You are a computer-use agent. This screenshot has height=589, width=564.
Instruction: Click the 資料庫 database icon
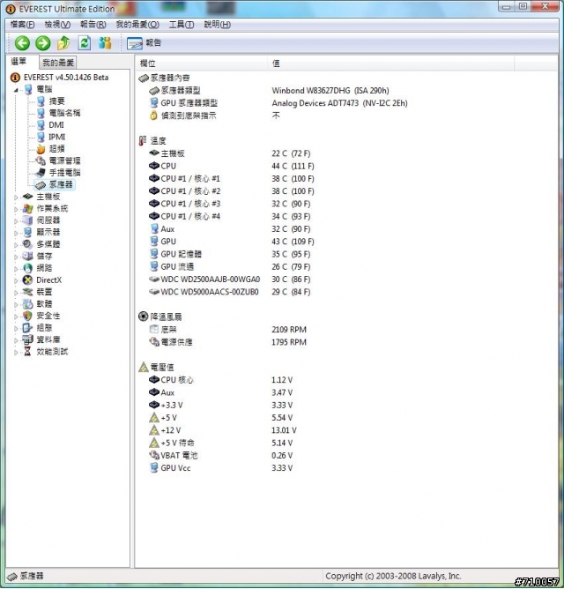point(28,339)
